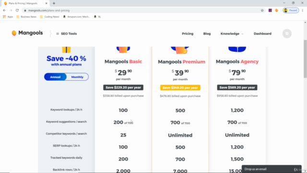Click Save $589.20 per year badge
This screenshot has width=307, height=173.
click(x=237, y=87)
